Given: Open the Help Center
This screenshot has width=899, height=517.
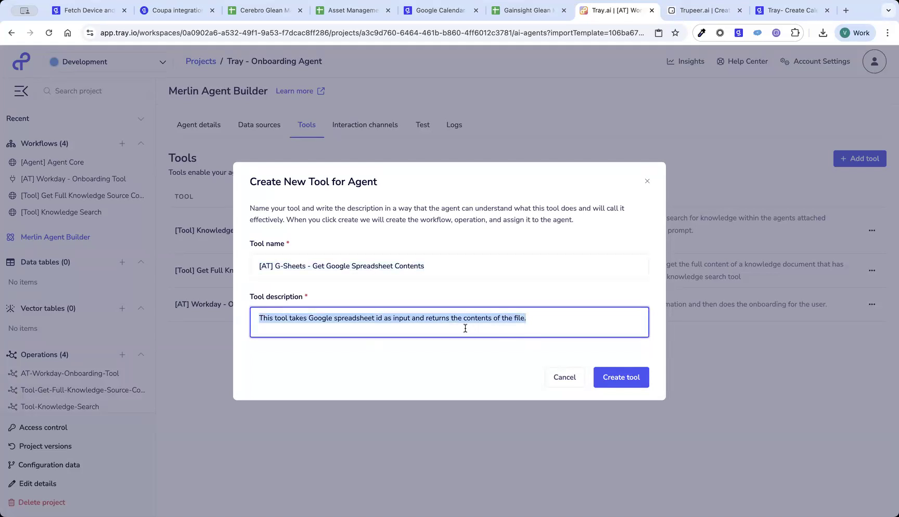Looking at the screenshot, I should point(742,61).
